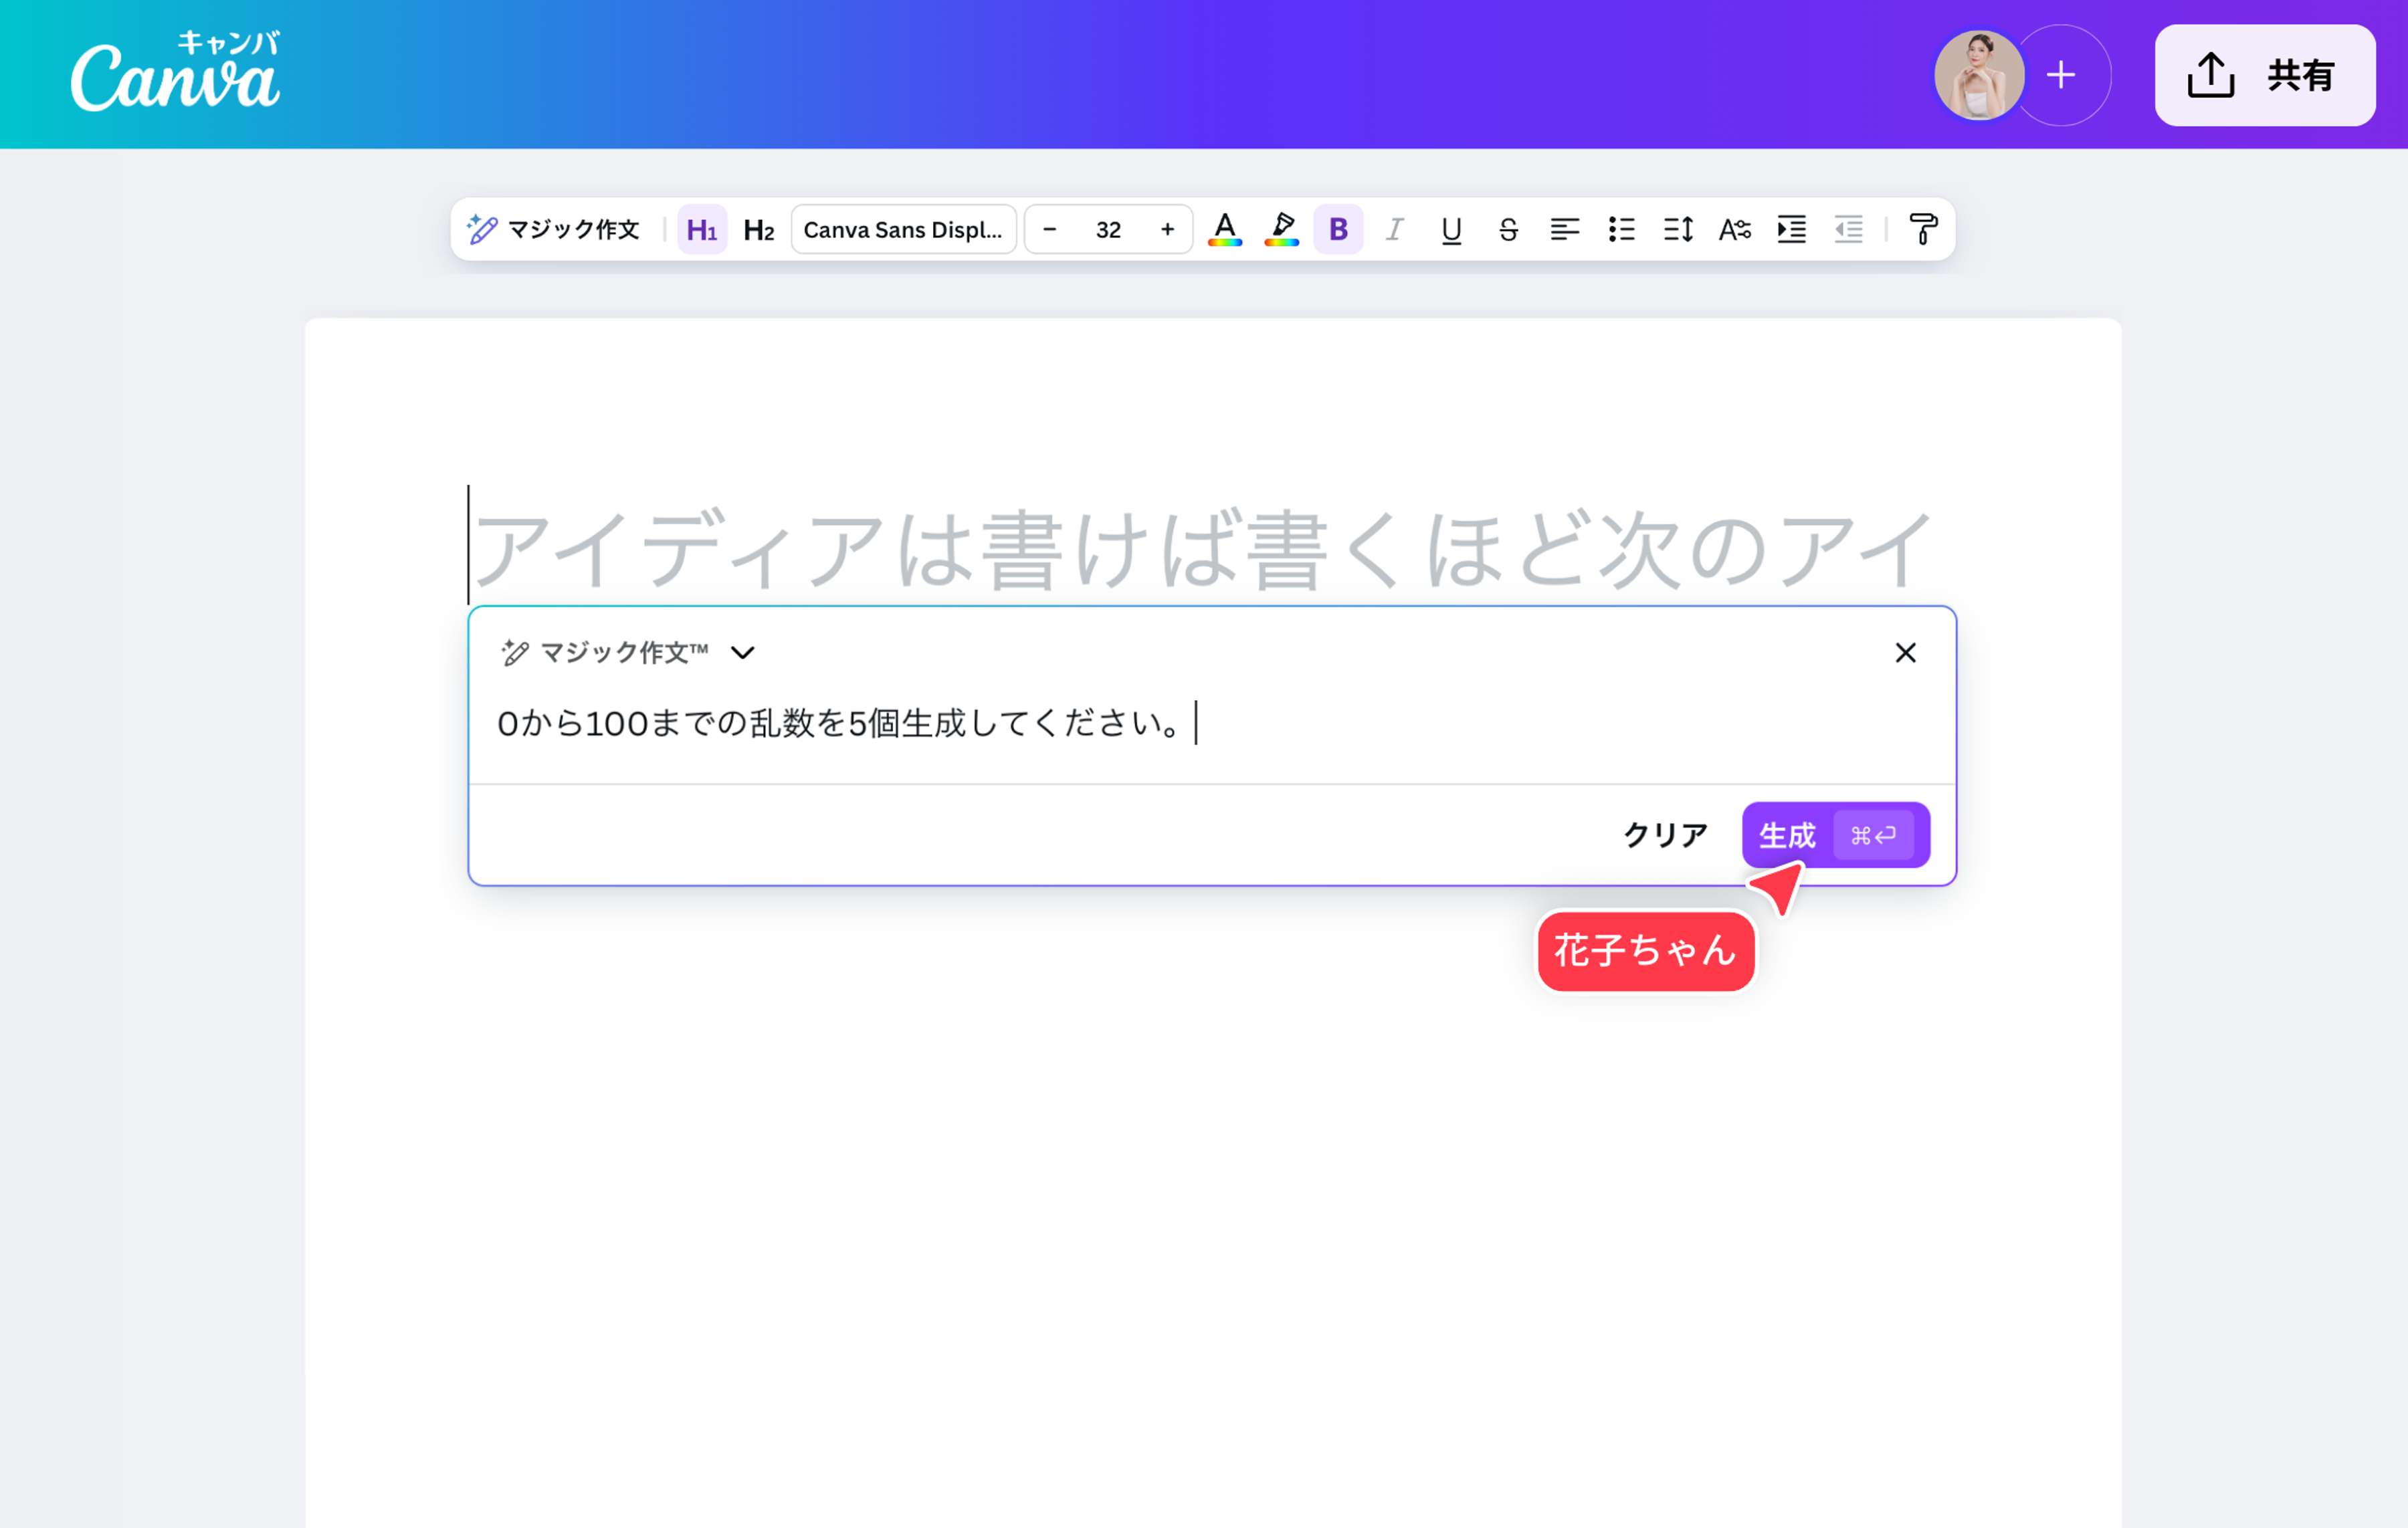Image resolution: width=2408 pixels, height=1528 pixels.
Task: Apply the H2 heading style
Action: tap(759, 230)
